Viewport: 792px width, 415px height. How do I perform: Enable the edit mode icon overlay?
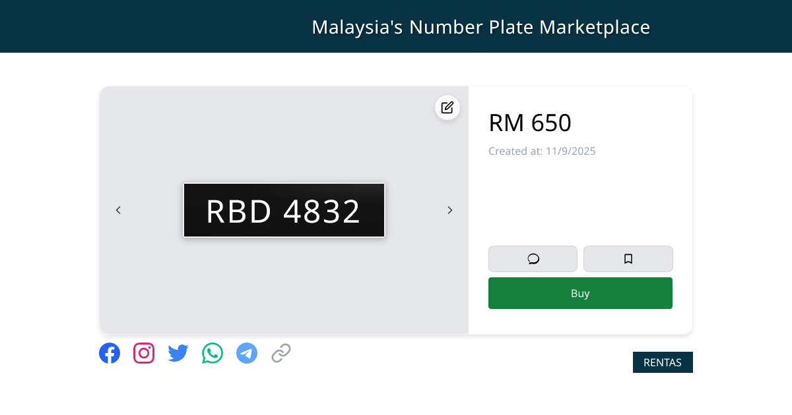pyautogui.click(x=447, y=107)
